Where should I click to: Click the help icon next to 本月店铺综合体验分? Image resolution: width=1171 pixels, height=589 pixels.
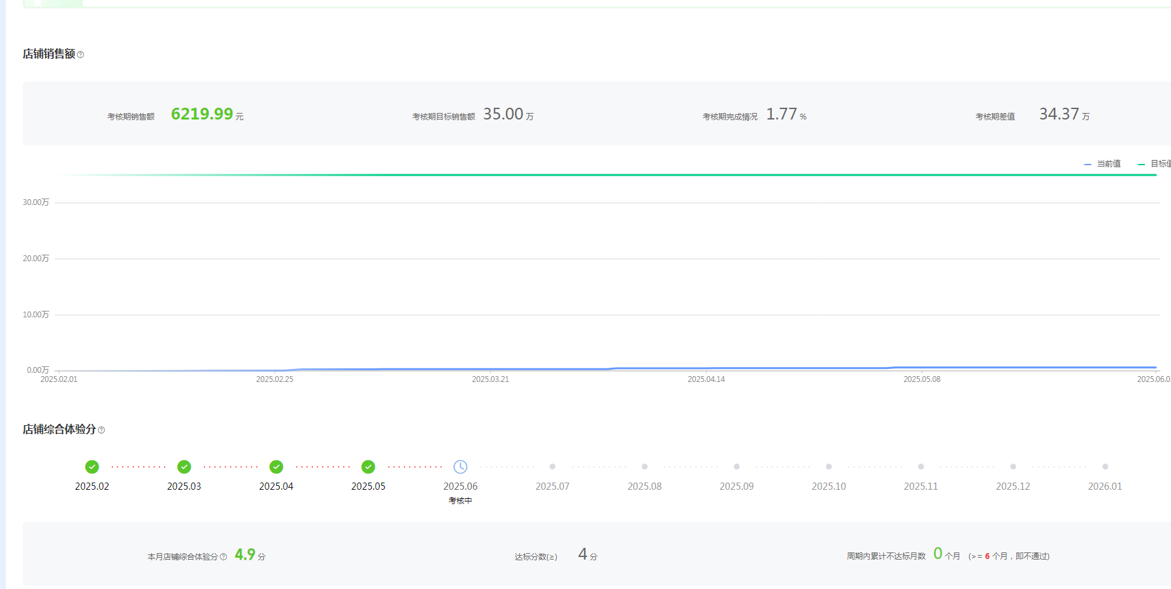223,557
